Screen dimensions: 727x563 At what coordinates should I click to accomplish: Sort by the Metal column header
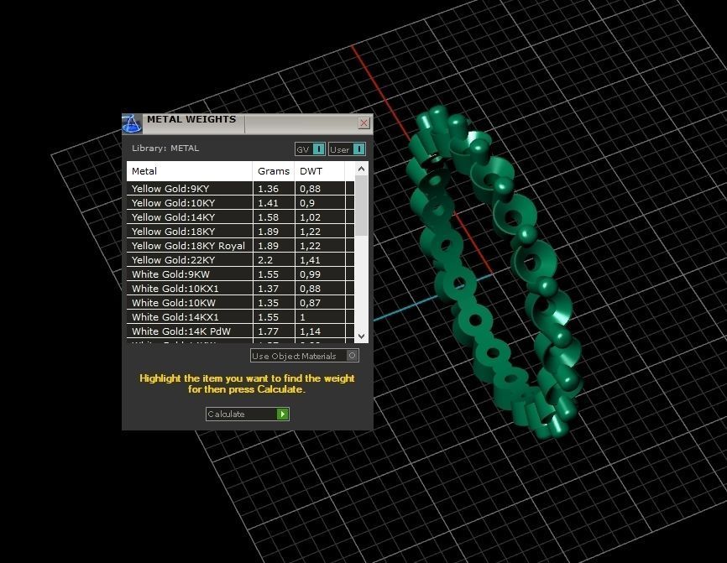click(190, 171)
